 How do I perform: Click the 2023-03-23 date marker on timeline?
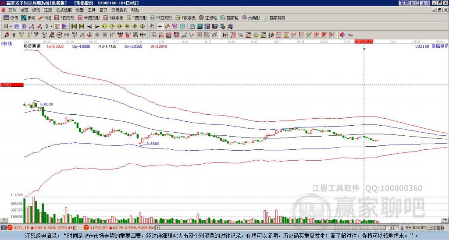363,42
